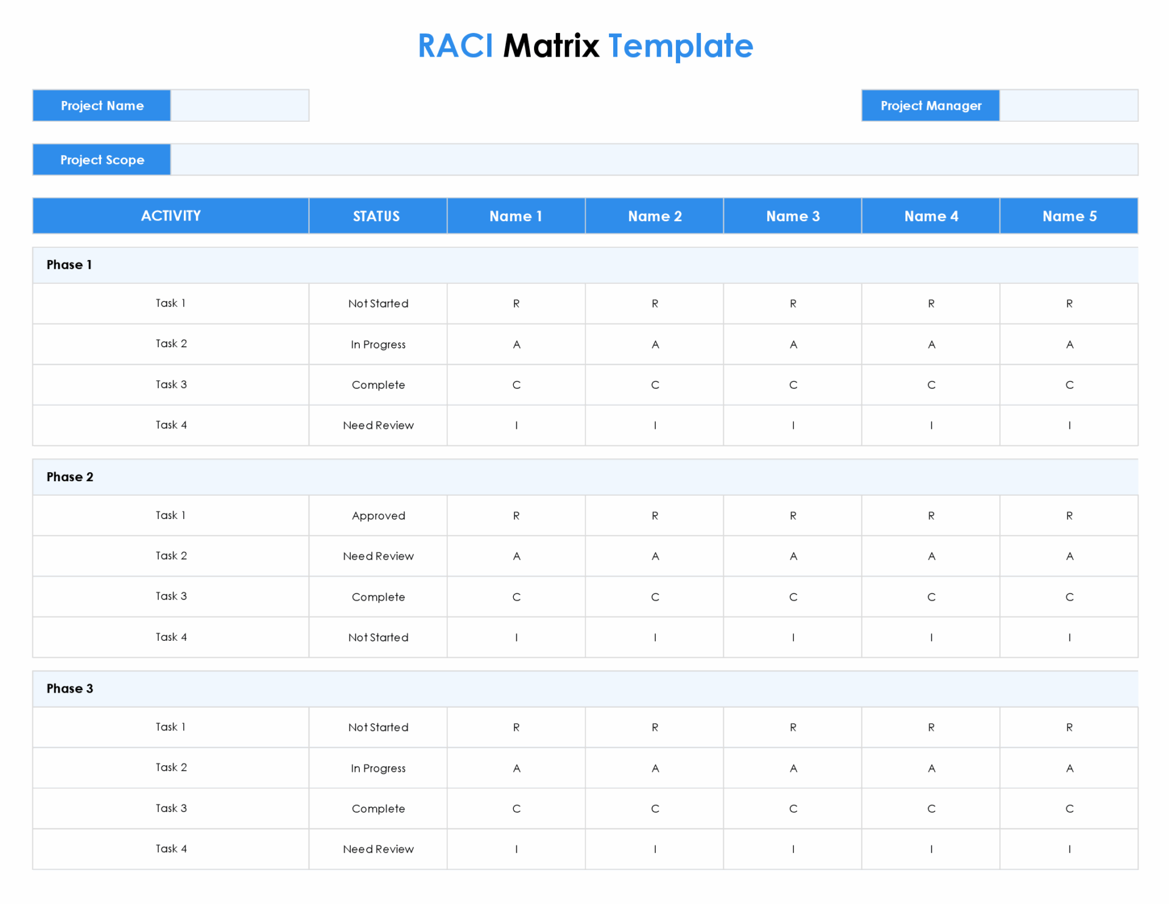Image resolution: width=1169 pixels, height=904 pixels.
Task: Click the Name 5 column header
Action: click(x=1069, y=216)
